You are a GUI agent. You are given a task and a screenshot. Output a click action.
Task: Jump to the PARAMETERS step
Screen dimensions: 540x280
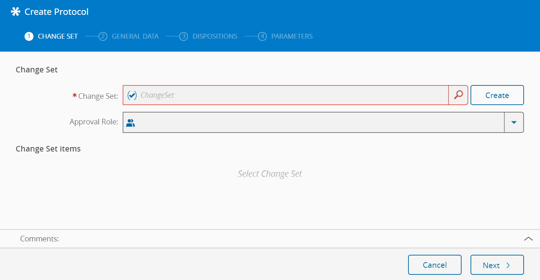[x=292, y=36]
